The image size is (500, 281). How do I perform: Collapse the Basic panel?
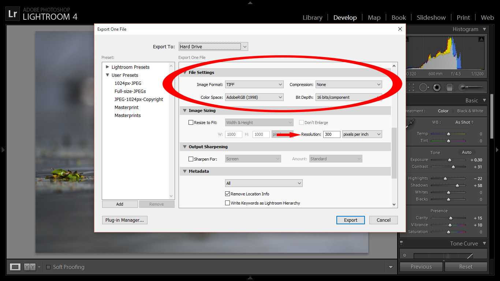[x=484, y=100]
